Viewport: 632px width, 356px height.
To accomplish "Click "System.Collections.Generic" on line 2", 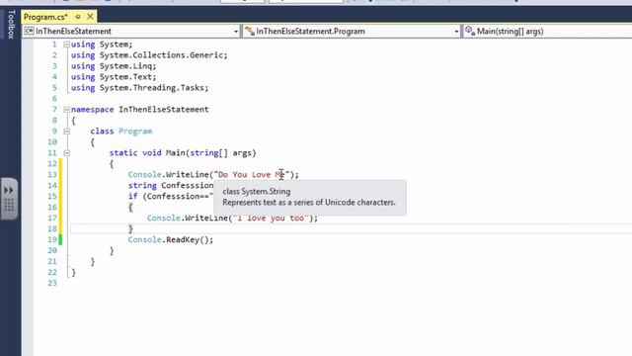I will tap(163, 55).
